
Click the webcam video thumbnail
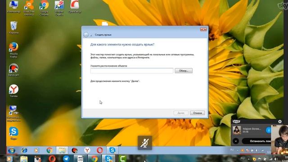[279, 139]
